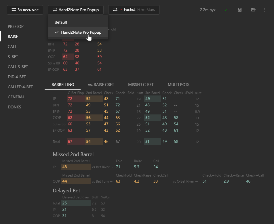Open the CALL section in sidebar

click(x=12, y=47)
